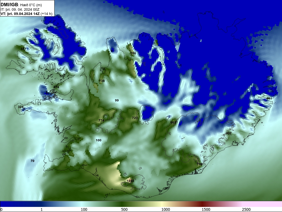The width and height of the screenshot is (282, 212).
Task: Select the 738 map value
Action: click(102, 81)
